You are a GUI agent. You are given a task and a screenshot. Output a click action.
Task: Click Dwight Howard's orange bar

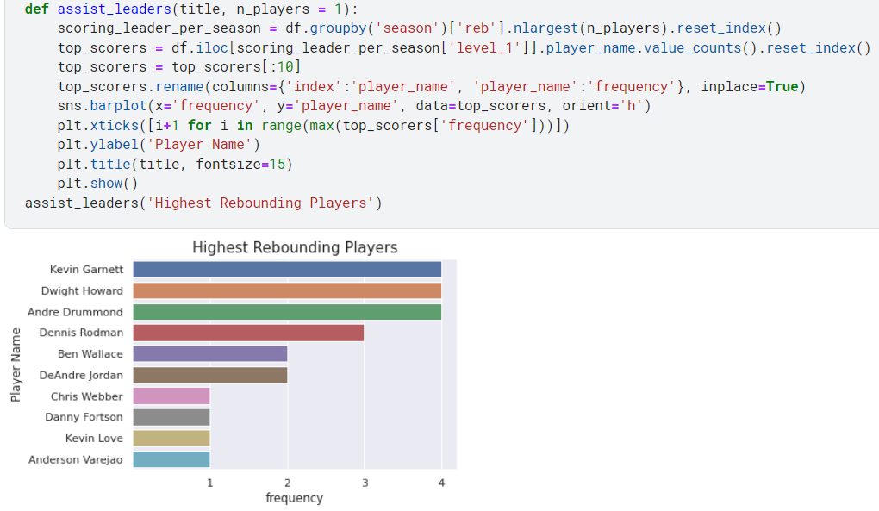pos(284,290)
